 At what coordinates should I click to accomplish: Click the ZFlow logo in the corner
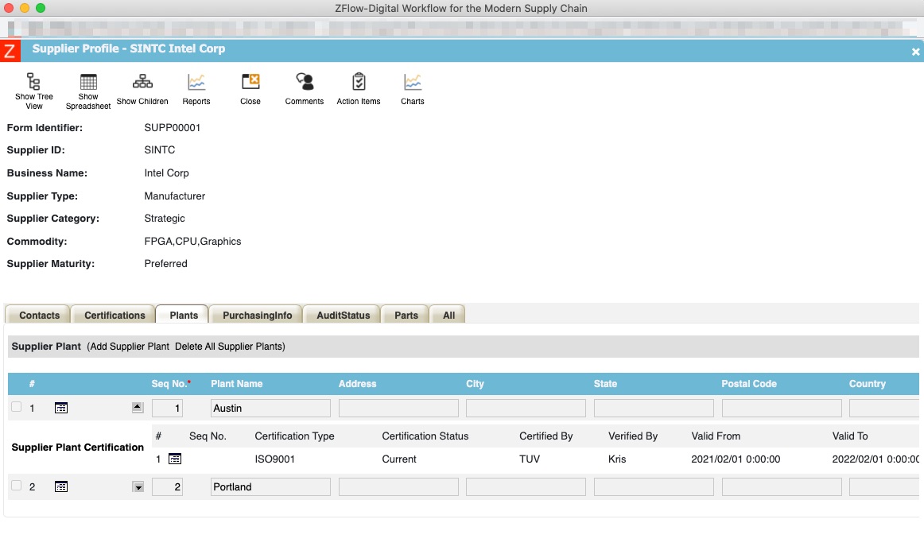pyautogui.click(x=10, y=50)
